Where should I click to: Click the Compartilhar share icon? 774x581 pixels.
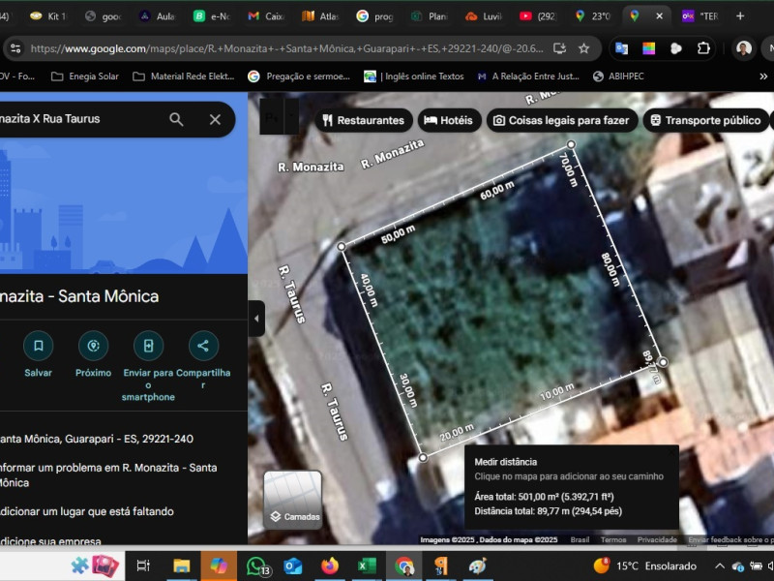point(203,346)
